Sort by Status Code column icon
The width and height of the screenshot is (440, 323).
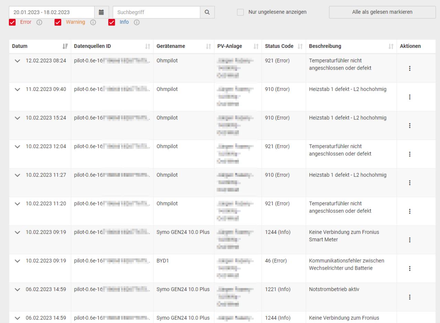[300, 46]
